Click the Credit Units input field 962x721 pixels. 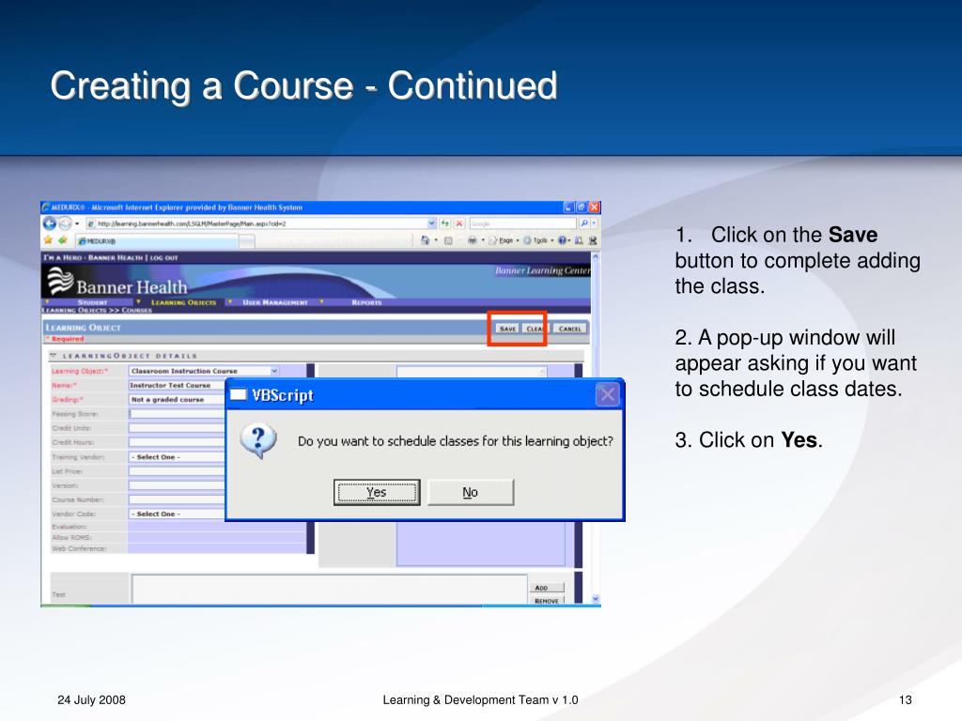177,428
